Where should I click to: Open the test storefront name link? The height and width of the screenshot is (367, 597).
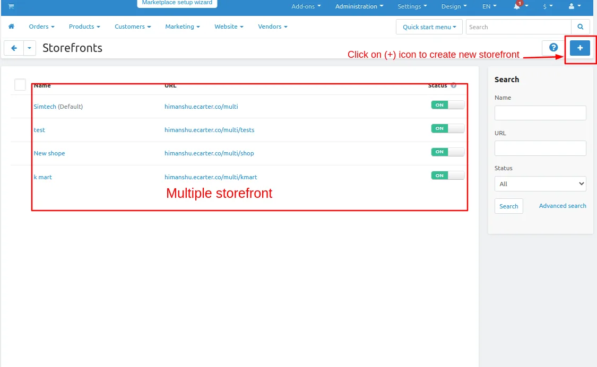[x=39, y=130]
